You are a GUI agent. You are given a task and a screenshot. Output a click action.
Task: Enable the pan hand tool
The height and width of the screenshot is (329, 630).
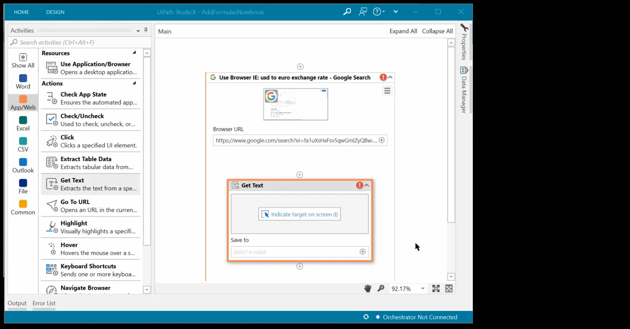368,288
